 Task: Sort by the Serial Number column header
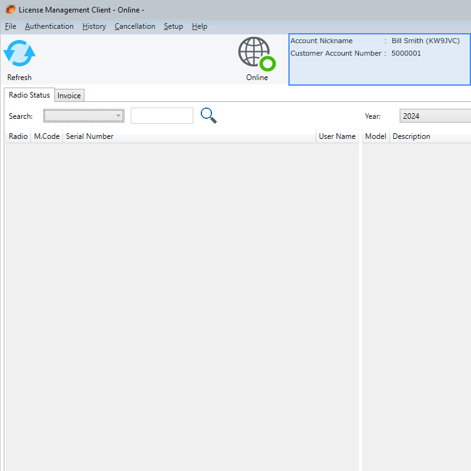pyautogui.click(x=188, y=136)
